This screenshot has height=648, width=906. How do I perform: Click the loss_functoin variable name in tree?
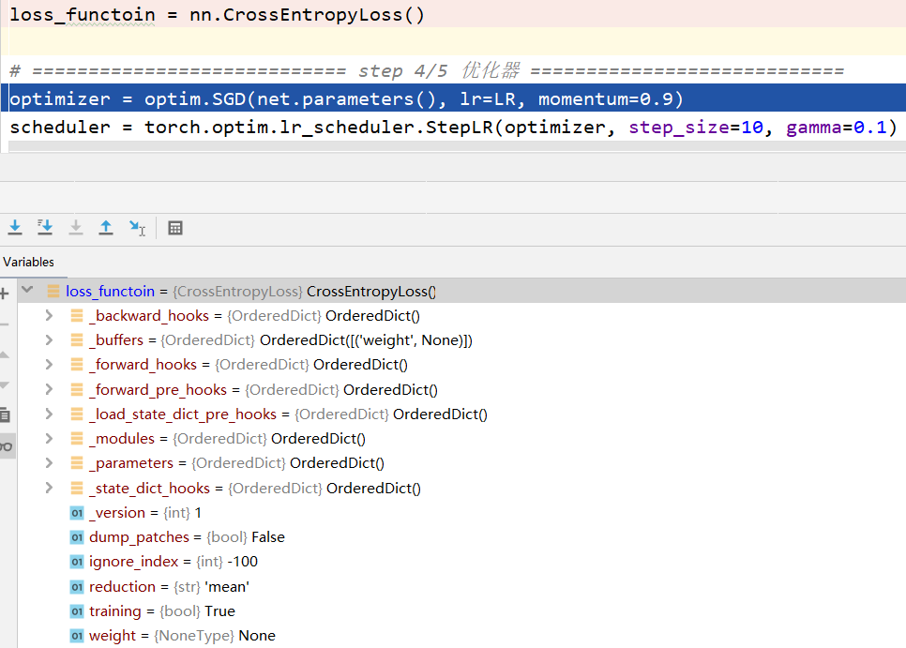click(110, 291)
